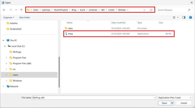This screenshot has height=108, width=195.
Task: Open view options dropdown arrow
Action: 178,17
